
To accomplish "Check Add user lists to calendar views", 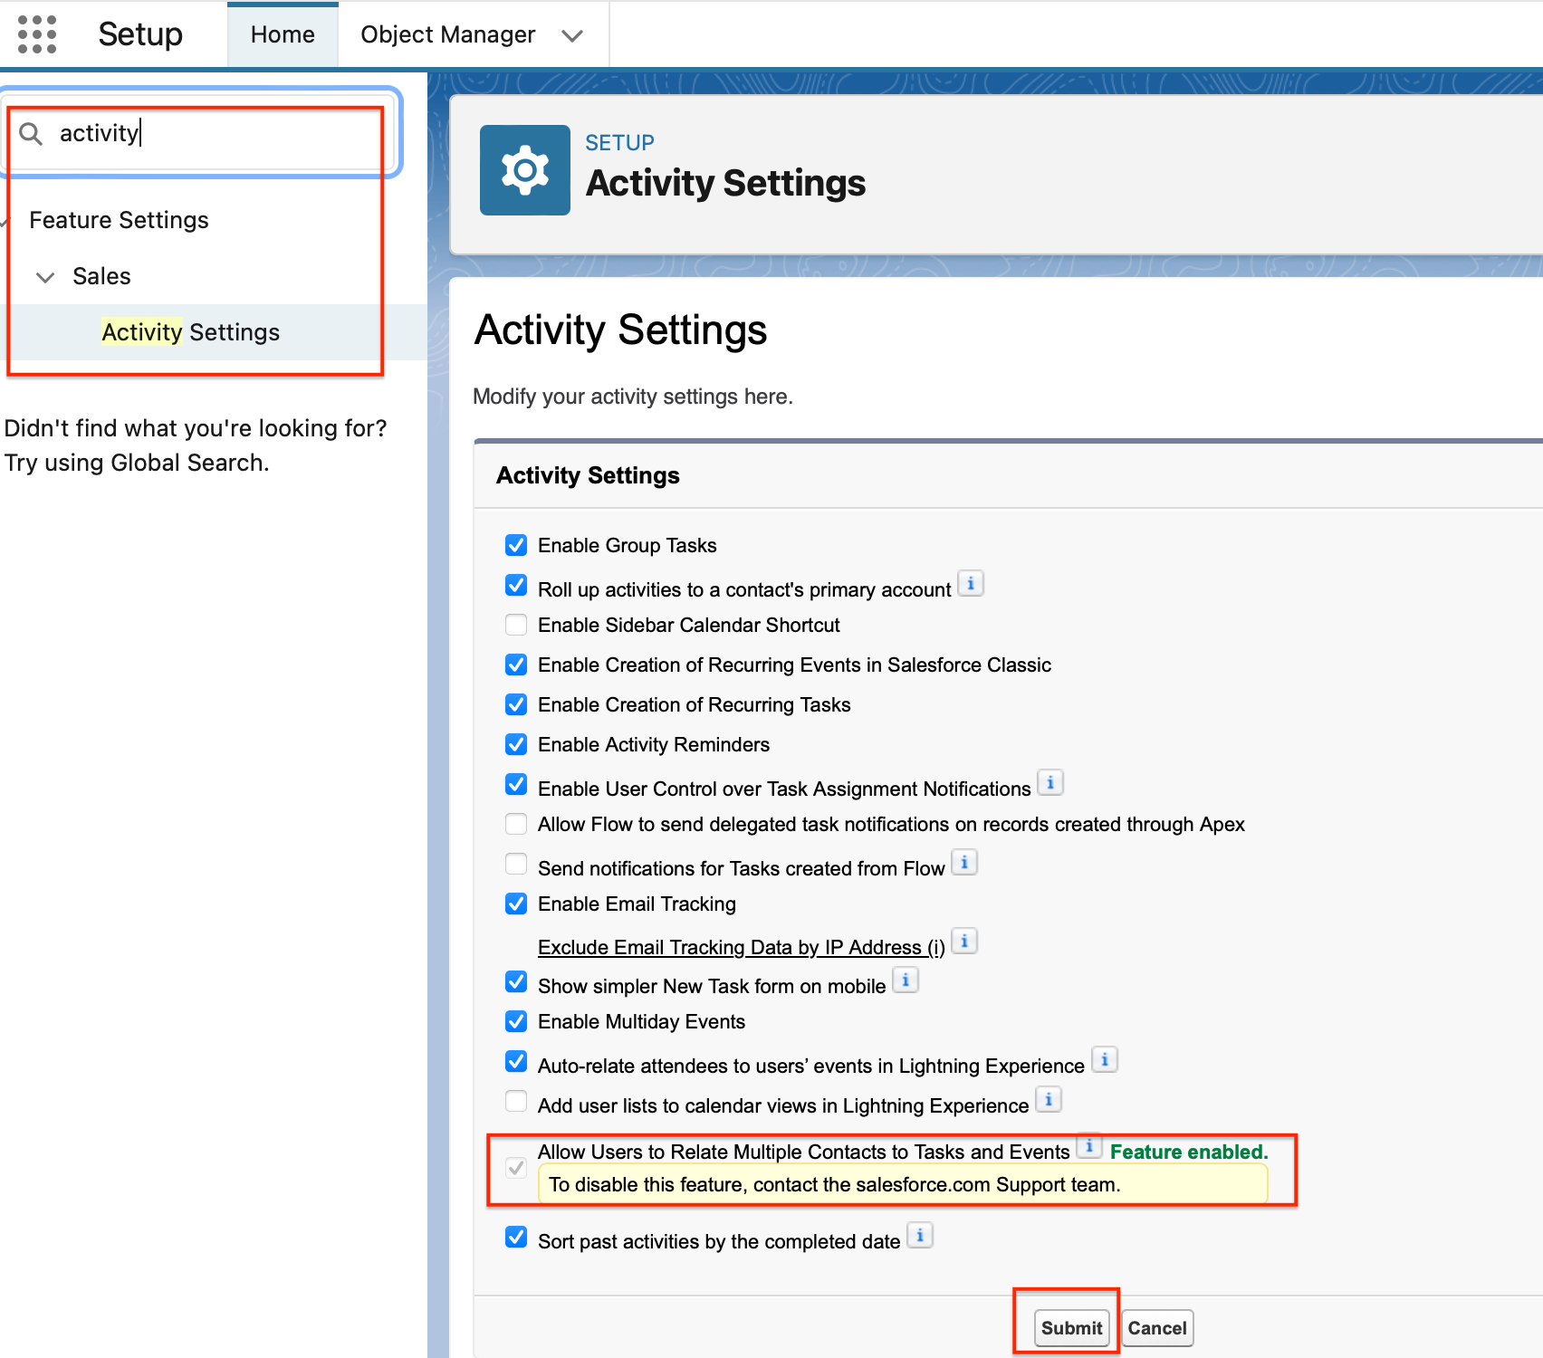I will point(515,1101).
